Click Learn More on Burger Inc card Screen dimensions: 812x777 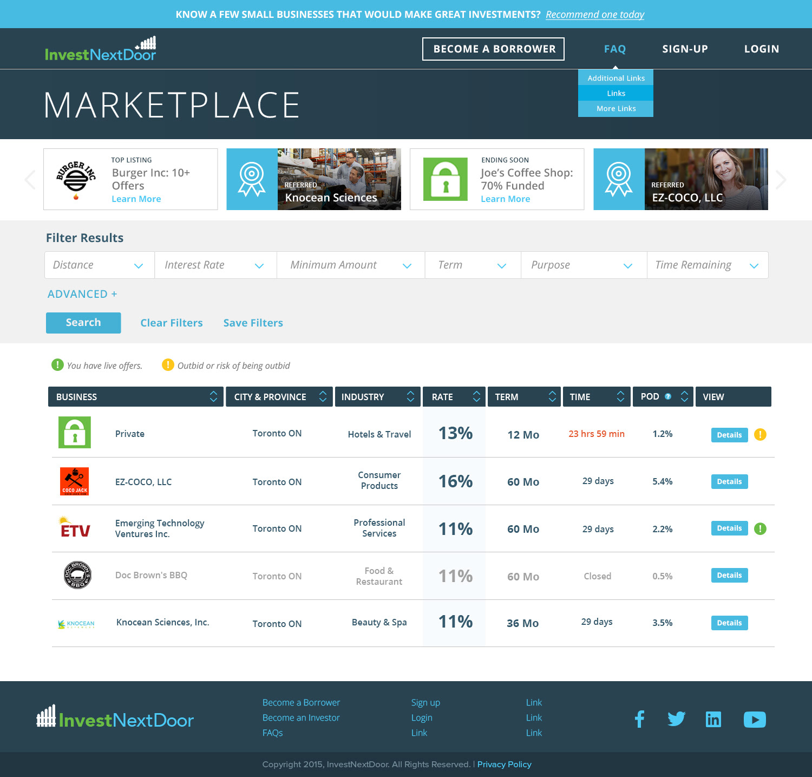(136, 199)
